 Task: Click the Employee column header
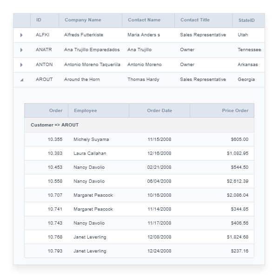pos(85,111)
